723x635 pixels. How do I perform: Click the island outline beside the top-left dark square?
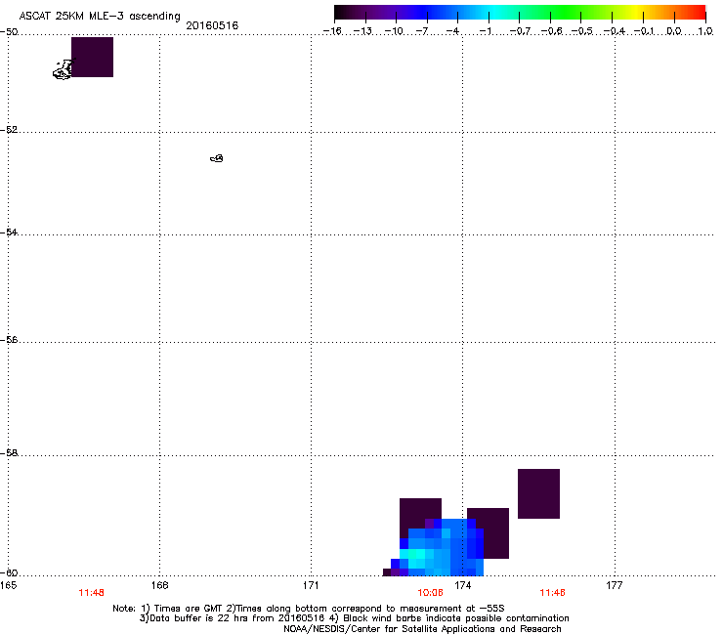point(64,69)
